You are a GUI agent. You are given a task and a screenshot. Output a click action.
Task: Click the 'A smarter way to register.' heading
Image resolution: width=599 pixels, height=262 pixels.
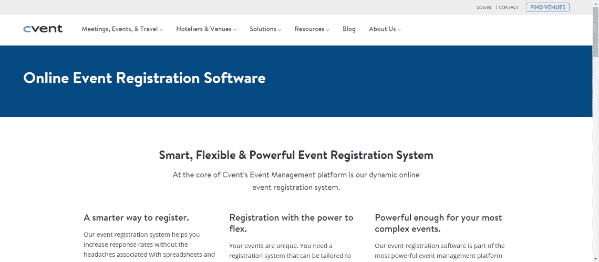137,218
